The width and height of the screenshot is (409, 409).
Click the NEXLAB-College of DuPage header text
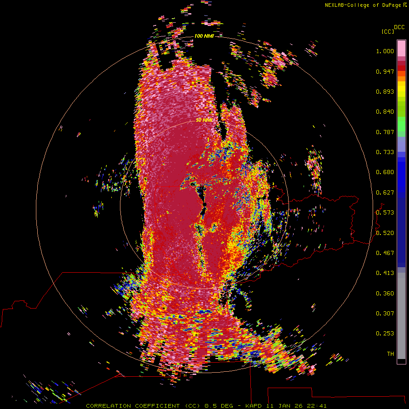pyautogui.click(x=363, y=5)
